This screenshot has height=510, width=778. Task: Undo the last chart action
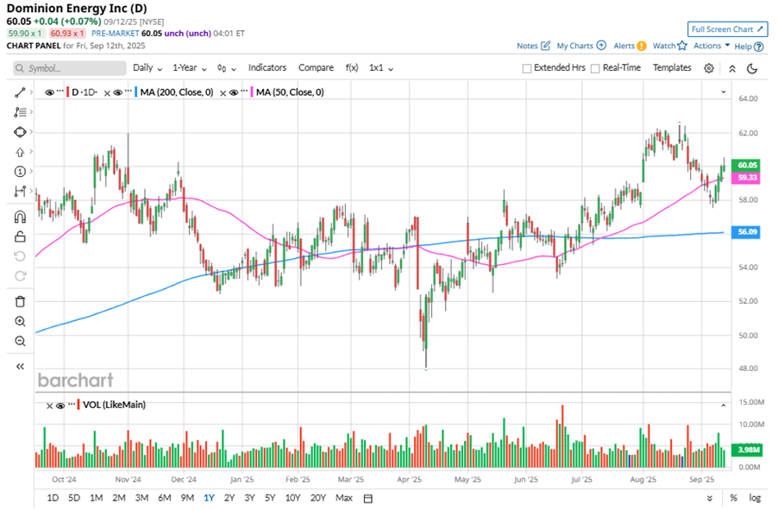point(20,256)
